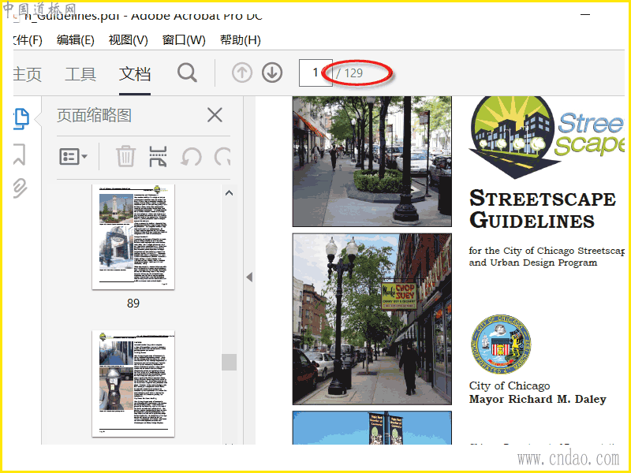Viewport: 631px width, 473px height.
Task: Go to previous page with up arrow
Action: [x=242, y=73]
